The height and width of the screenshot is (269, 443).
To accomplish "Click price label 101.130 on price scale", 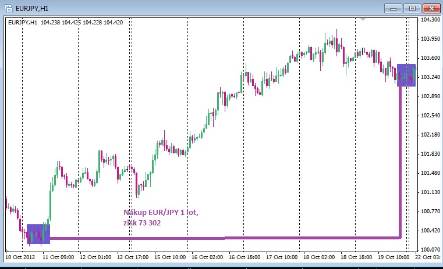I will (x=430, y=192).
